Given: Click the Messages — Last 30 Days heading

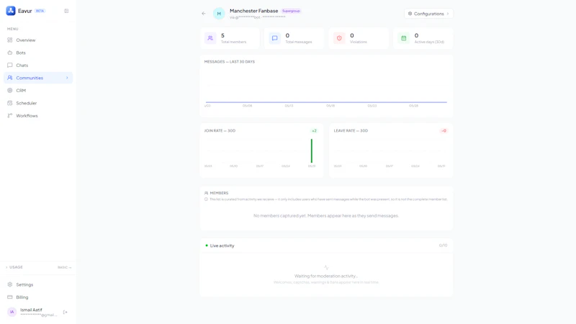Looking at the screenshot, I should coord(230,62).
